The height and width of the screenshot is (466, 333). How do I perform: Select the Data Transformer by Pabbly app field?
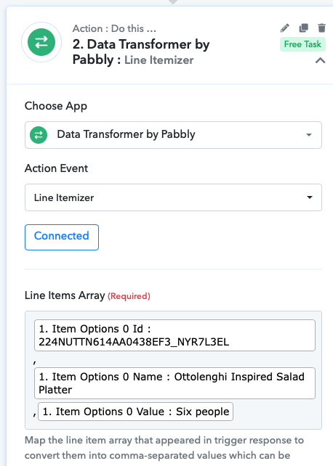[x=173, y=135]
